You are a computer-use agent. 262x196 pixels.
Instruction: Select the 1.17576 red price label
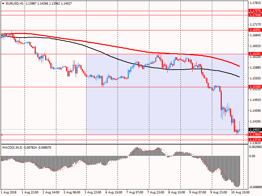[255, 11]
